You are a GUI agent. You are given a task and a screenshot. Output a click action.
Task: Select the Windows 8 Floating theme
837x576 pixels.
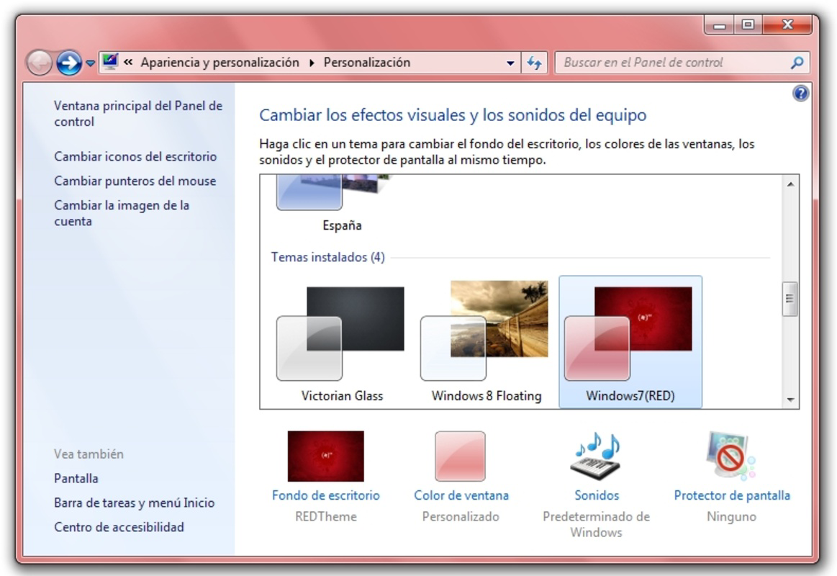(x=487, y=342)
